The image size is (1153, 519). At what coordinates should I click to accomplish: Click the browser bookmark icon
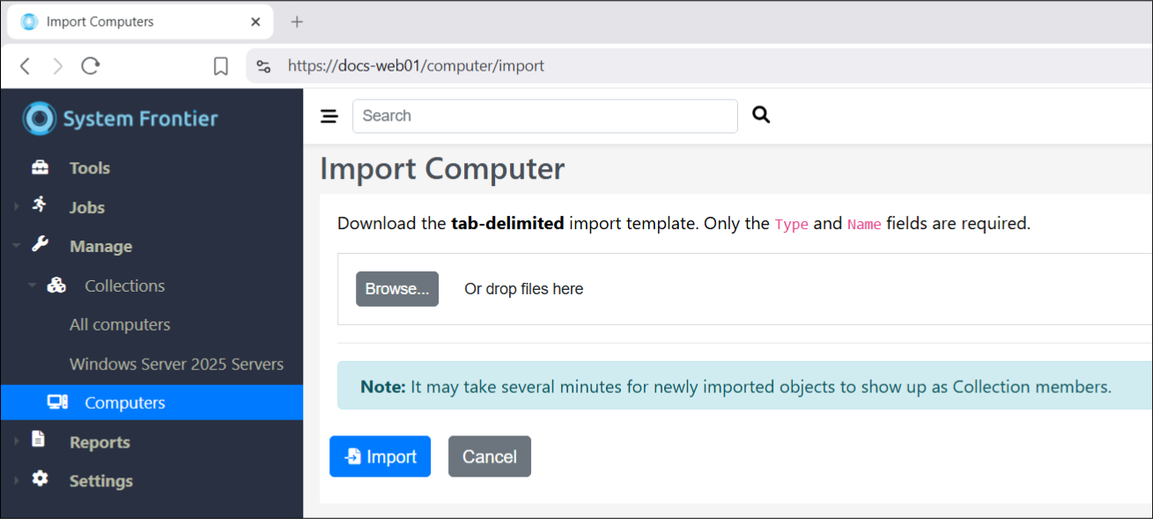point(221,66)
